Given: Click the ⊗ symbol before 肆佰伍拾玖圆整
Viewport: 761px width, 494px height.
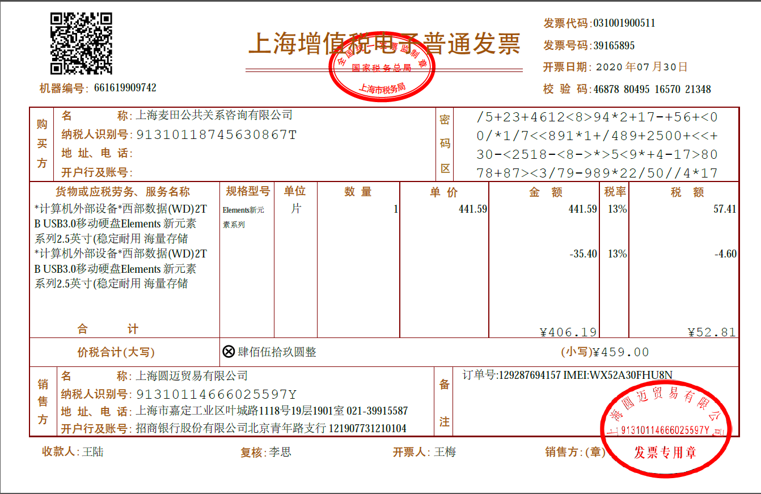Looking at the screenshot, I should point(229,352).
